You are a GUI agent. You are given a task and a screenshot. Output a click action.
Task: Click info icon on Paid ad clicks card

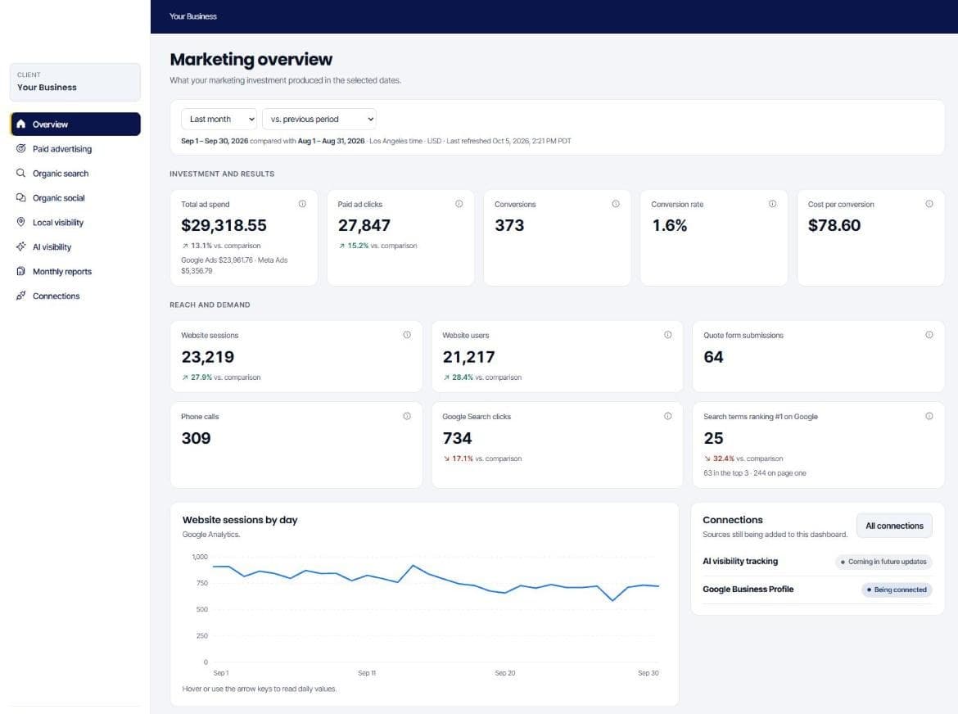point(459,203)
